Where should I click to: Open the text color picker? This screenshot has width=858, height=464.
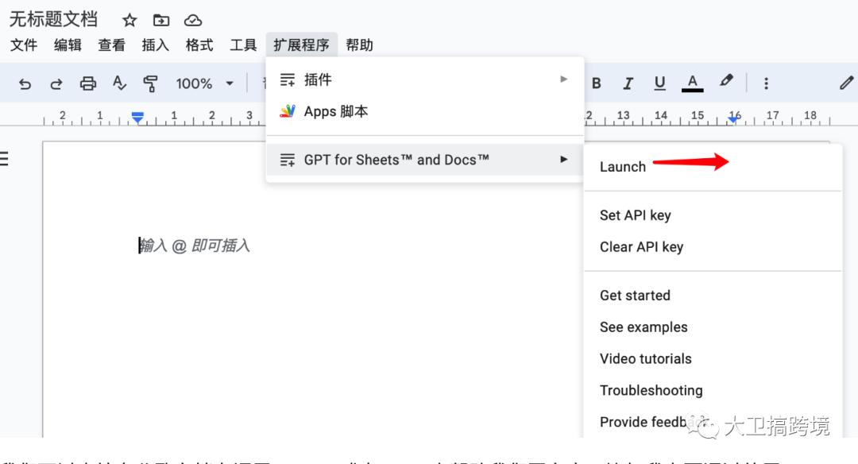click(x=692, y=83)
